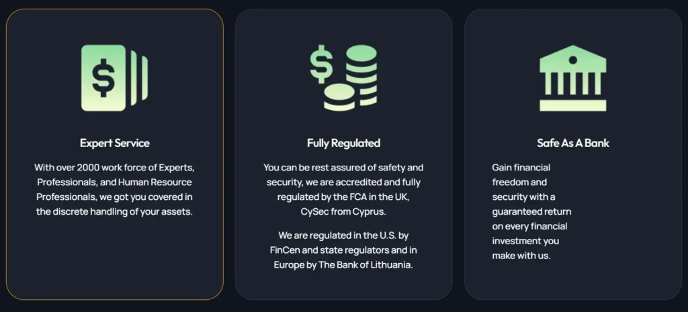Click the coin stacks icon
Screen dimensions: 688x312
(343, 77)
